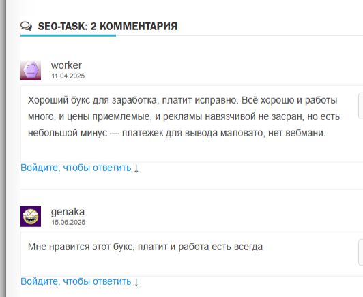Click the date 11.04.2025
The image size is (363, 297).
tap(68, 76)
